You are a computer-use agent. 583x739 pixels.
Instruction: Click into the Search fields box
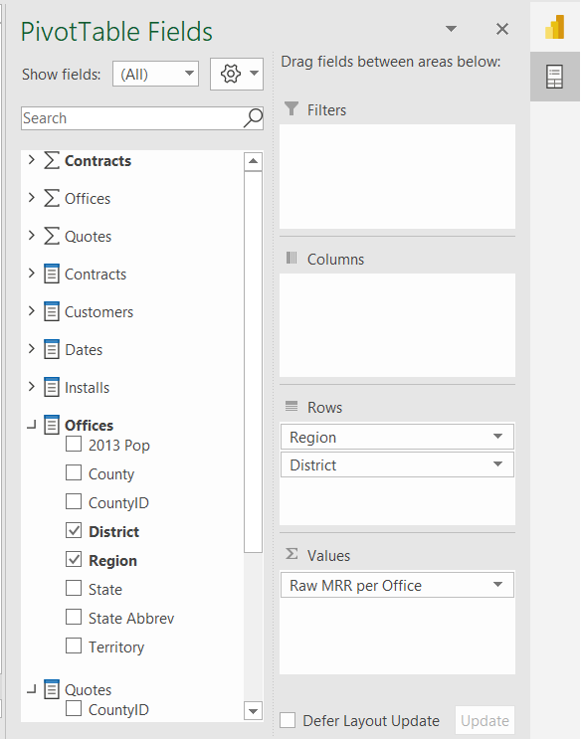pyautogui.click(x=132, y=117)
